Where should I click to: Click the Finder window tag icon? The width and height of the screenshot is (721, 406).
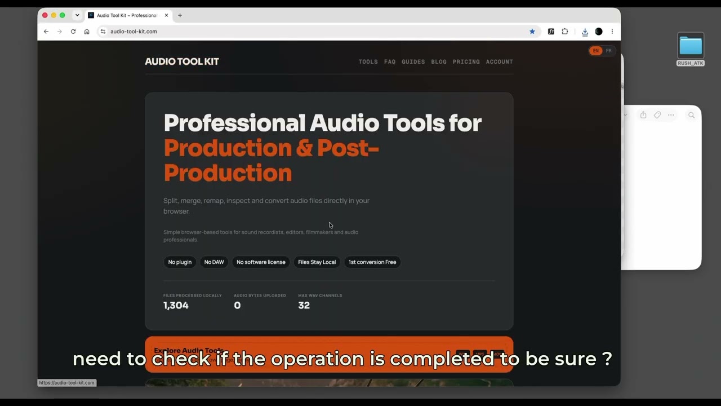(x=657, y=115)
